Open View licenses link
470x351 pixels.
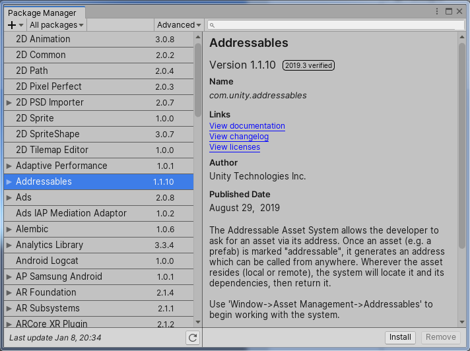click(235, 147)
